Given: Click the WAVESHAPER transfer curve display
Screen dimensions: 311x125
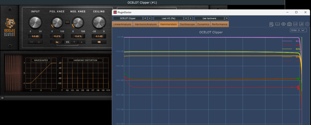Looking at the screenshot, I should pos(41,73).
